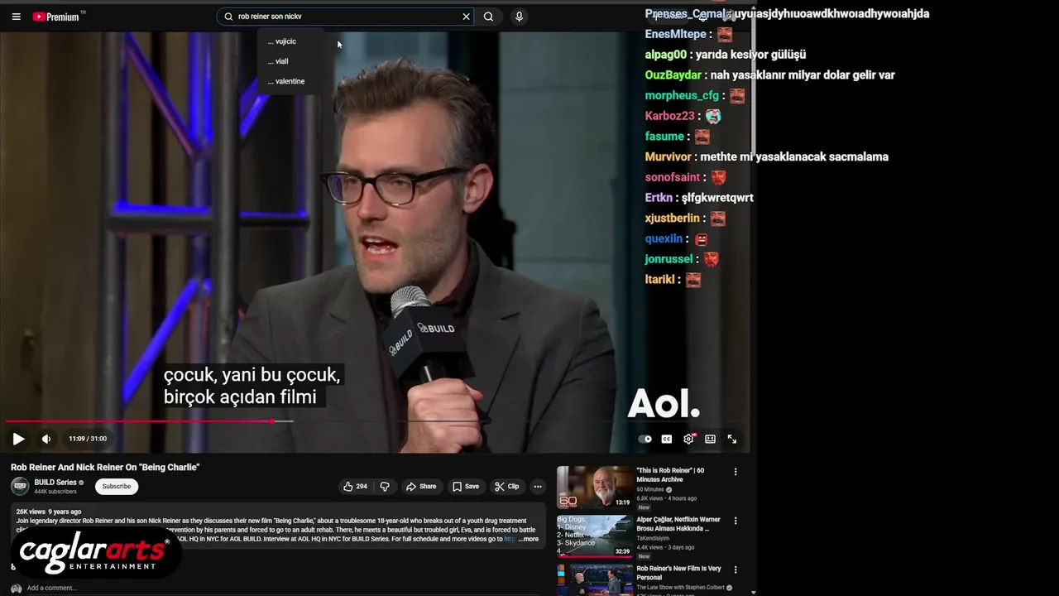
Task: Open options menu for '60 Minutes Archive' video
Action: click(x=736, y=472)
